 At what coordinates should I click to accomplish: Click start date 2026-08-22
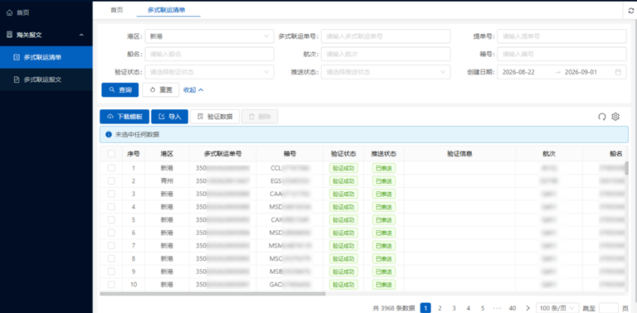click(518, 72)
